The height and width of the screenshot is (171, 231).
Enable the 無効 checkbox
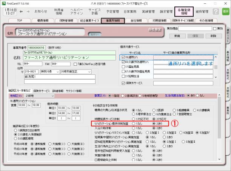click(214, 29)
